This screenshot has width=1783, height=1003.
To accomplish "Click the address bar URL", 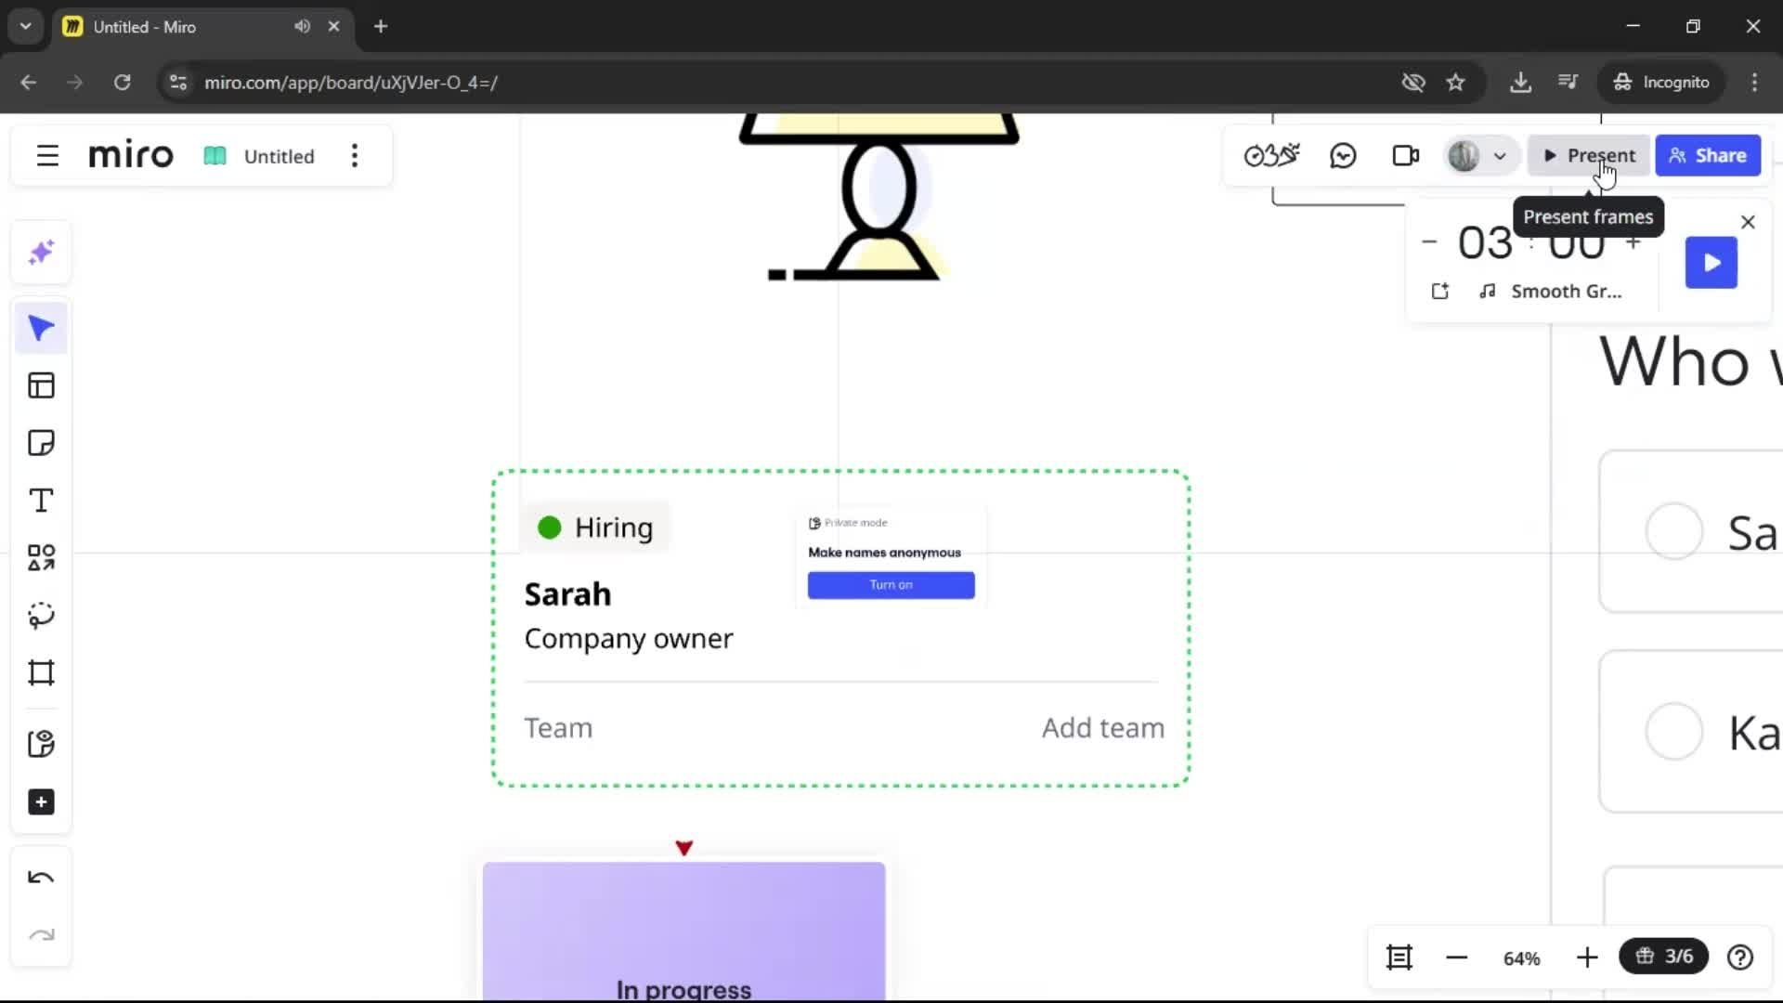I will pyautogui.click(x=351, y=83).
